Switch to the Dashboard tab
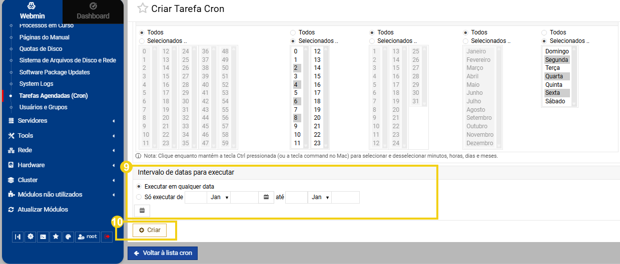 pyautogui.click(x=93, y=11)
